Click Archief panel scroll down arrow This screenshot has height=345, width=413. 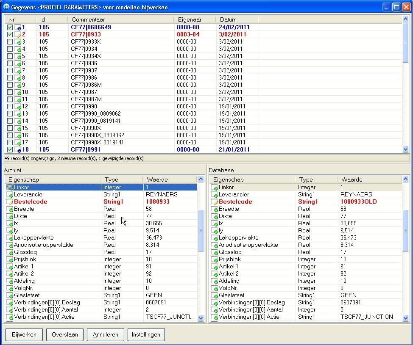(x=201, y=318)
